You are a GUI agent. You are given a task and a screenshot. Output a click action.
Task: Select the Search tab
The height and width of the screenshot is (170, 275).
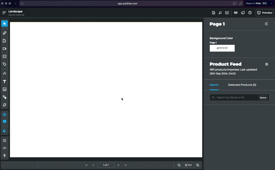(214, 85)
